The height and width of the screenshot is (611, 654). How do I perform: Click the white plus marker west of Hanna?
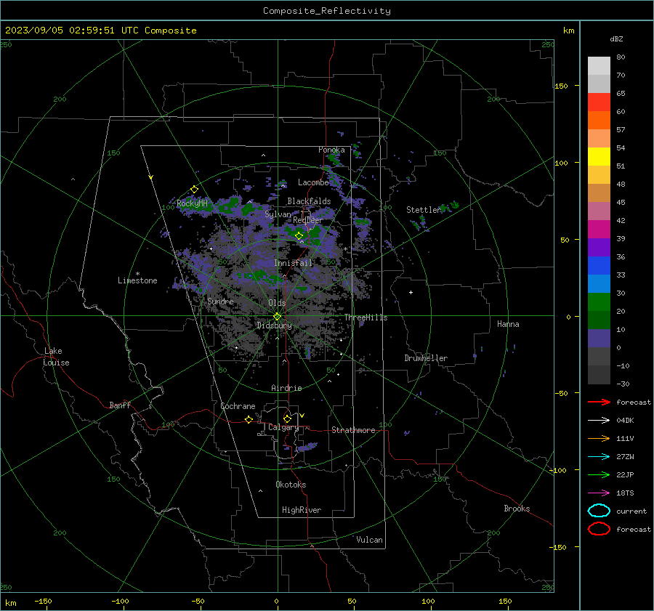click(x=411, y=292)
